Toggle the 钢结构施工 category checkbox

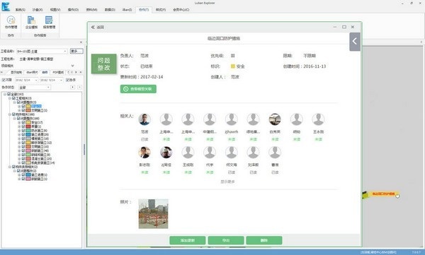(x=23, y=155)
